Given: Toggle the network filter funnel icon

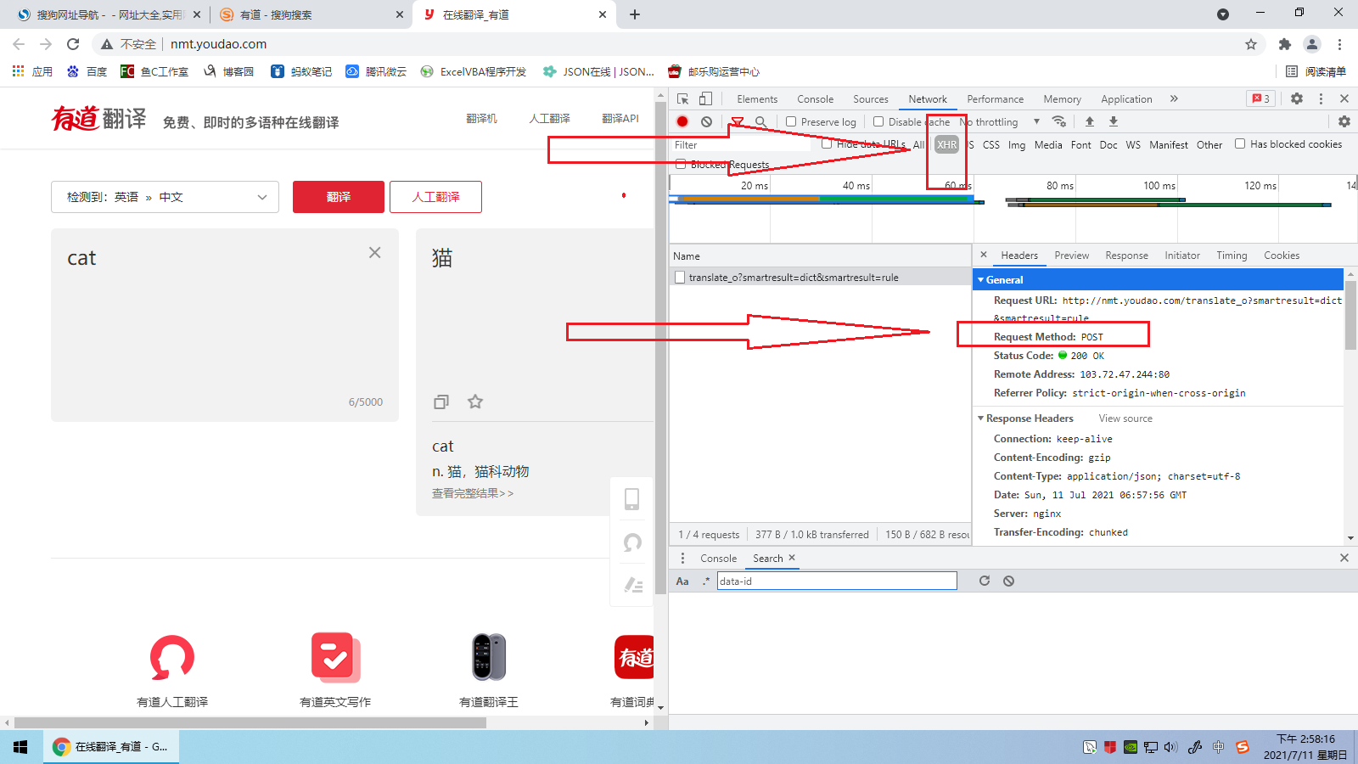Looking at the screenshot, I should [x=738, y=122].
